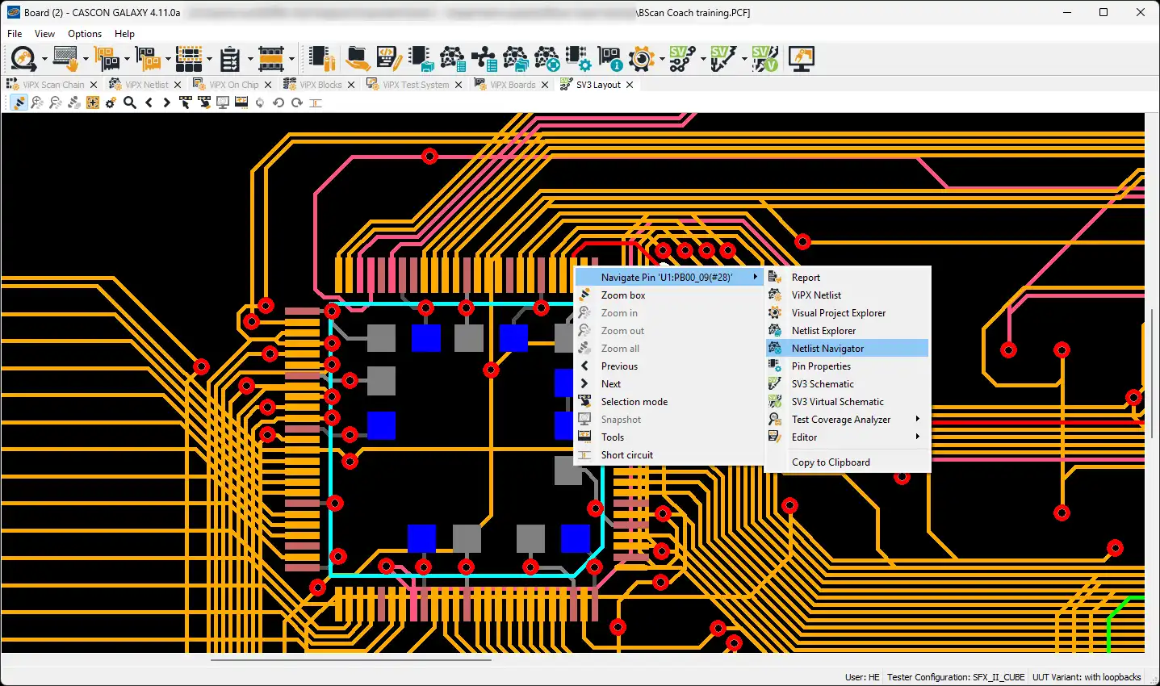Click the USB tree list icon
The height and width of the screenshot is (686, 1160).
click(x=484, y=59)
